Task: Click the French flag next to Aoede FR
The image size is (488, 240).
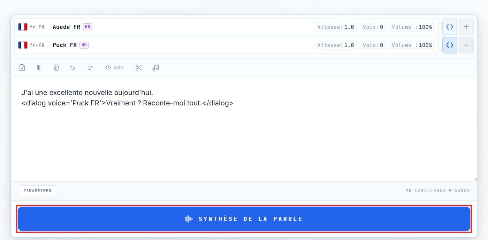Action: pos(22,27)
